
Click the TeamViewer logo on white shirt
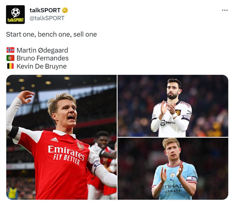pos(168,123)
